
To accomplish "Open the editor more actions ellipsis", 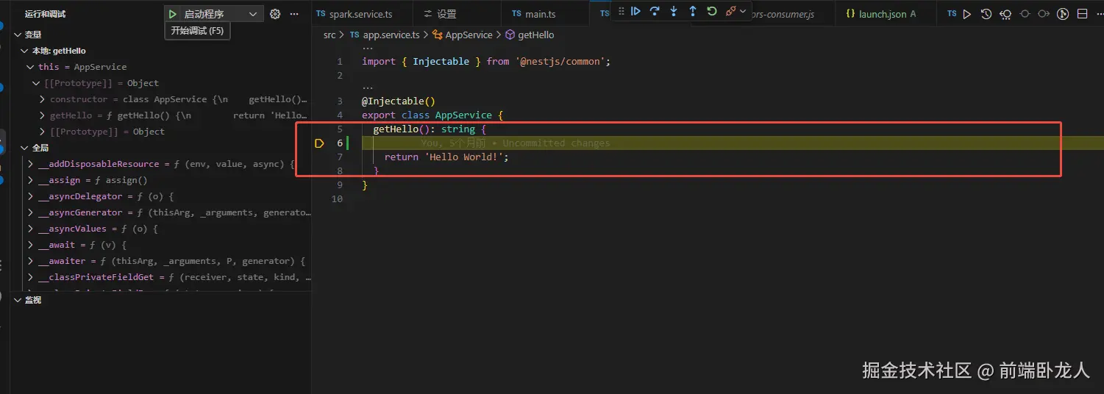I will (x=1099, y=14).
